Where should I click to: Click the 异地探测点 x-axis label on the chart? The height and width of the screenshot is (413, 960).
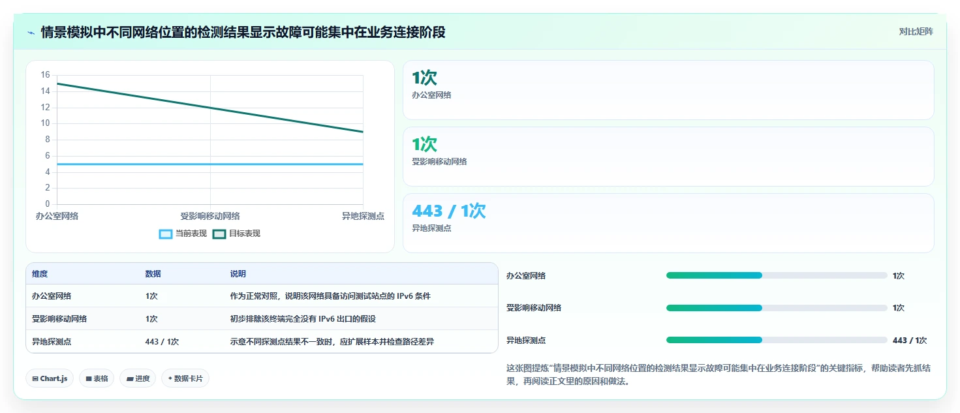363,216
